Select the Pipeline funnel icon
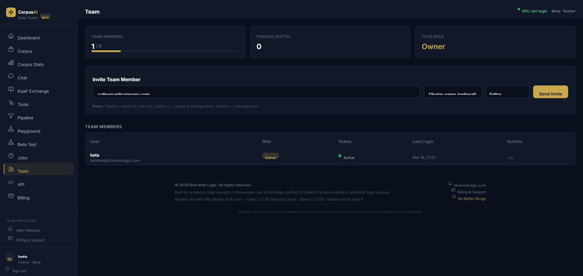 11,116
